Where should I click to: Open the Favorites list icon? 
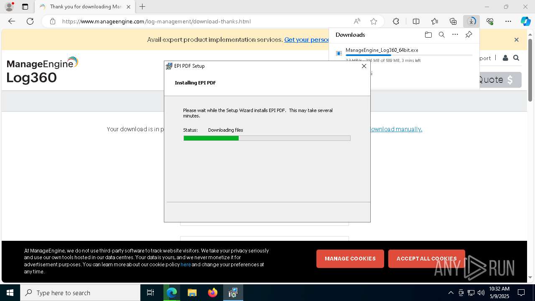(x=435, y=21)
